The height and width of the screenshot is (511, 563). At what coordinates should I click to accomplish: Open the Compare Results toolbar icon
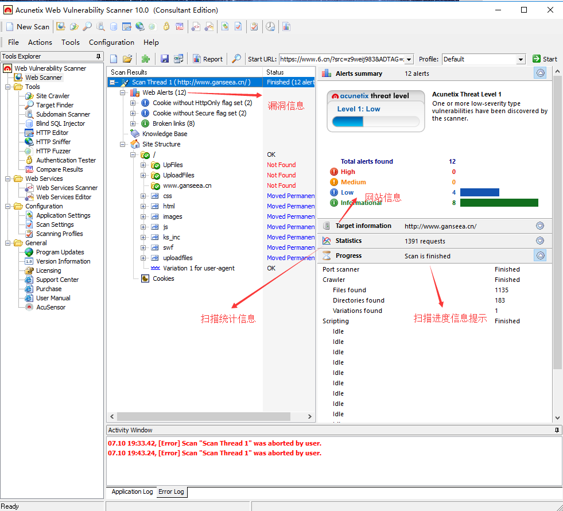(x=179, y=26)
